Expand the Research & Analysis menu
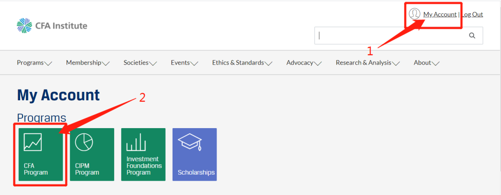This screenshot has height=195, width=501. point(368,63)
